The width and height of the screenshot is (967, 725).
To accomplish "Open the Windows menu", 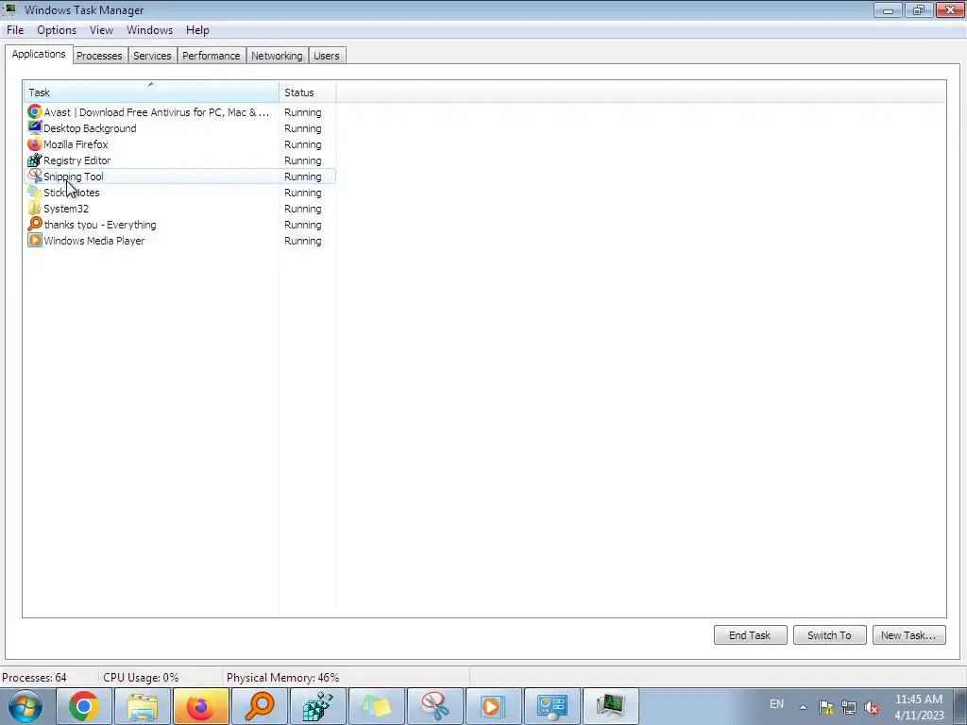I will [150, 30].
